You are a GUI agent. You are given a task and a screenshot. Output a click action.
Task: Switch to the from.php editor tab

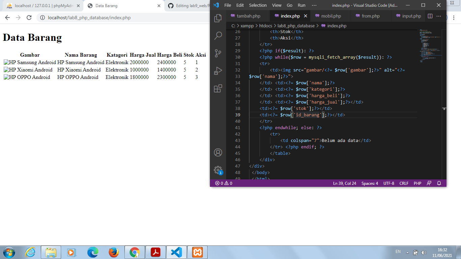click(371, 16)
